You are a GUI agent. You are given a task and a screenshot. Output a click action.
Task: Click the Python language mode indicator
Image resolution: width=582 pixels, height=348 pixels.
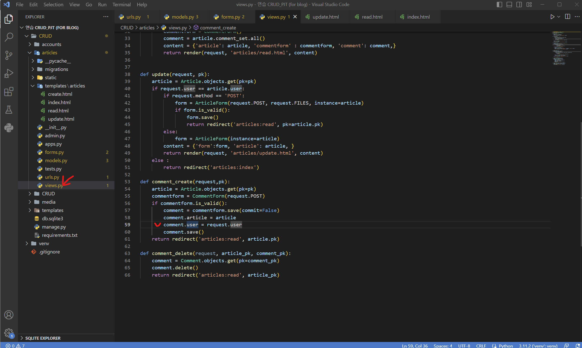pyautogui.click(x=506, y=346)
